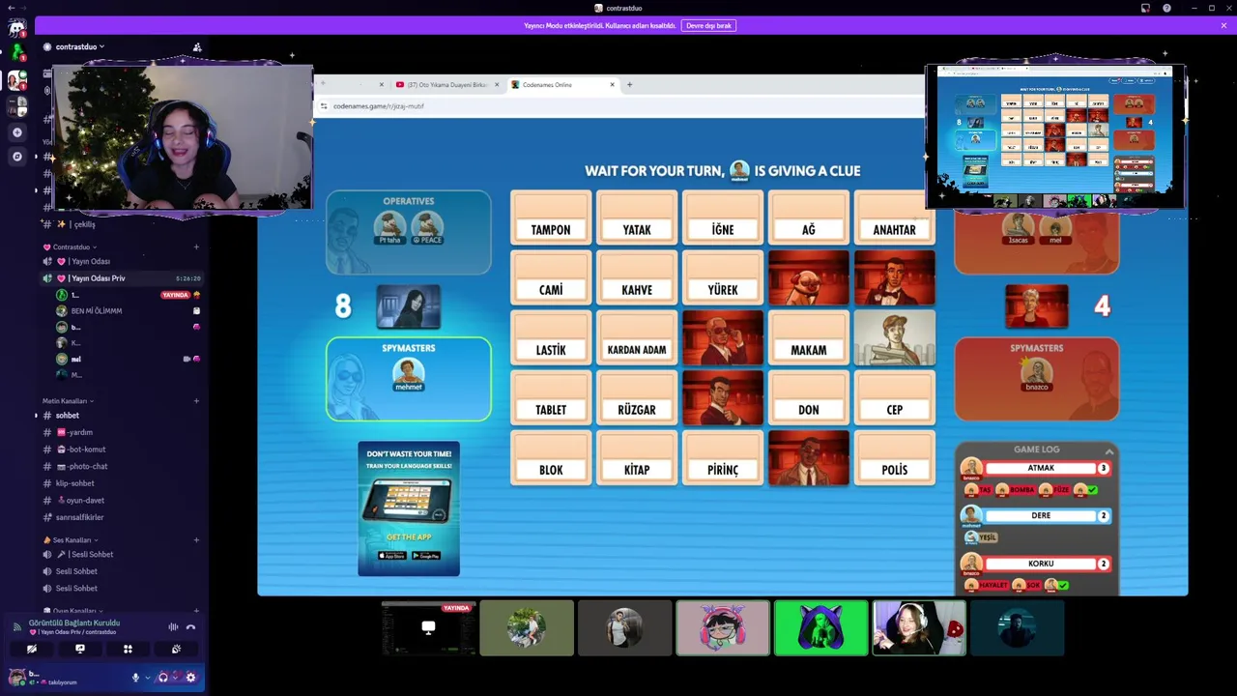Open the Discover servers compass icon
1237x696 pixels.
click(16, 156)
